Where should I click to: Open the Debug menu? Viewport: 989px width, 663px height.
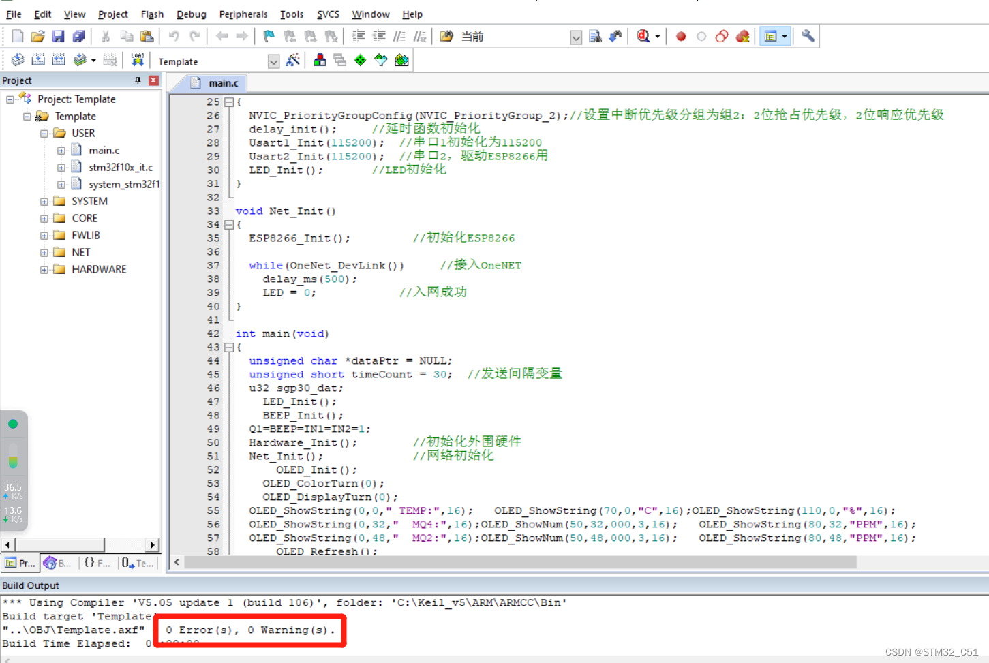tap(191, 14)
